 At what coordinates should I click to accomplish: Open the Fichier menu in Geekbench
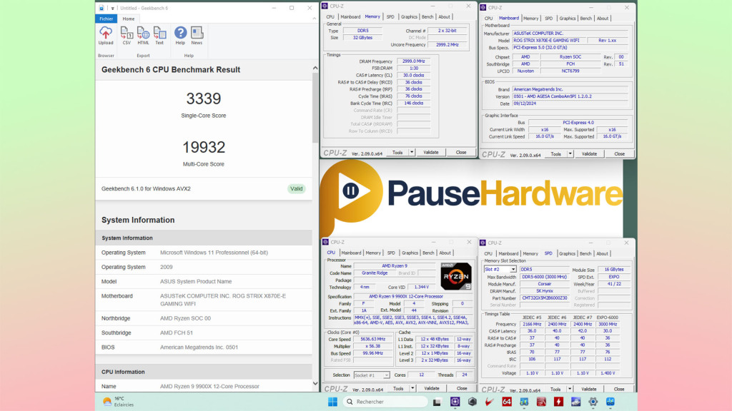pos(105,19)
